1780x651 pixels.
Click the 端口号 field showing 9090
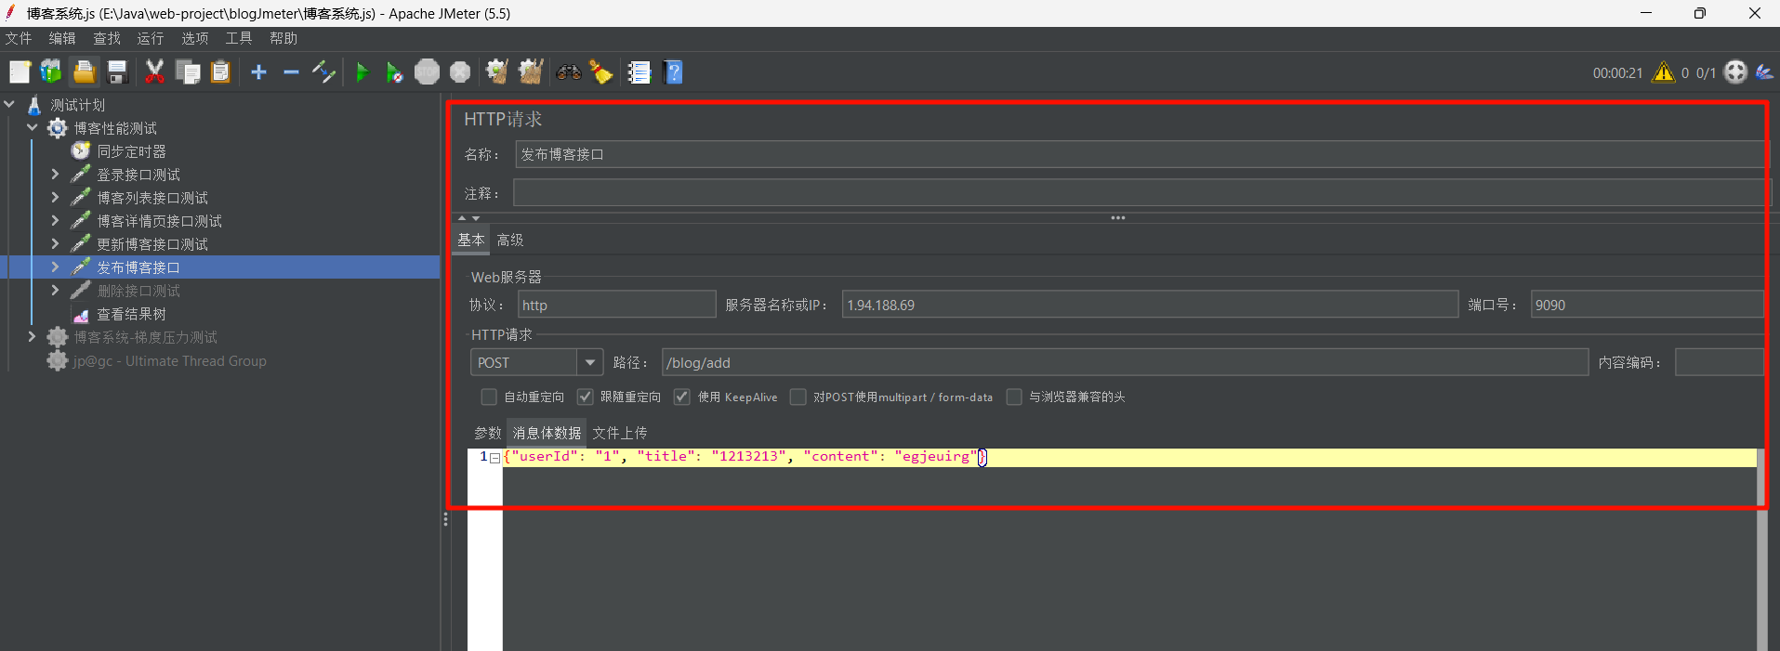(x=1646, y=305)
